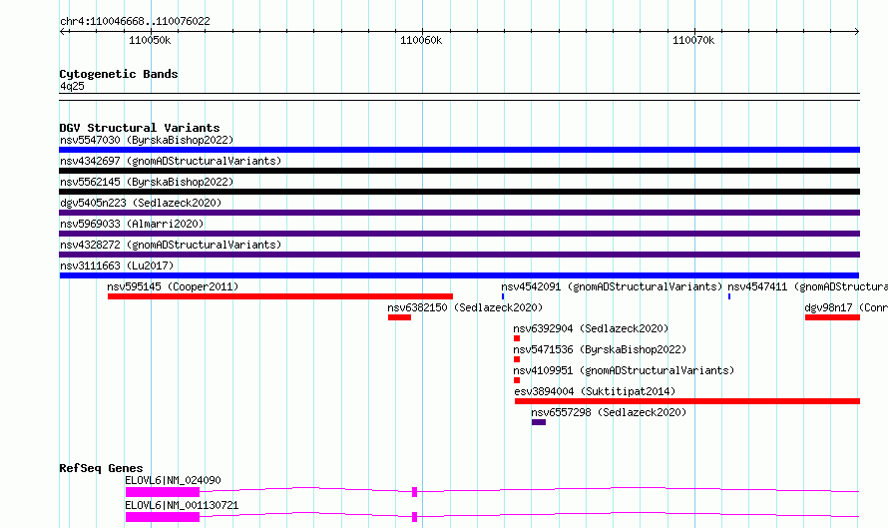Viewport: 888px width, 528px height.
Task: Open the nsv4342697 (gnomADStructuralVariants) label
Action: [x=171, y=161]
